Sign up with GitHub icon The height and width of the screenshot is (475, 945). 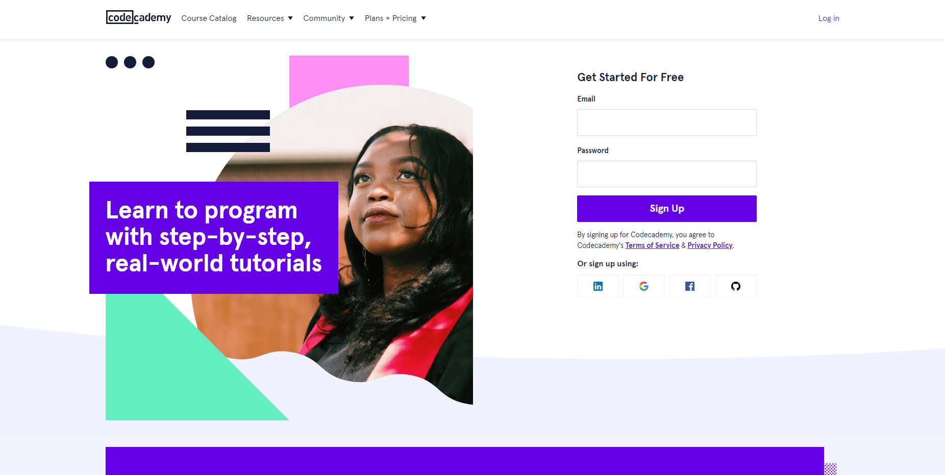735,286
